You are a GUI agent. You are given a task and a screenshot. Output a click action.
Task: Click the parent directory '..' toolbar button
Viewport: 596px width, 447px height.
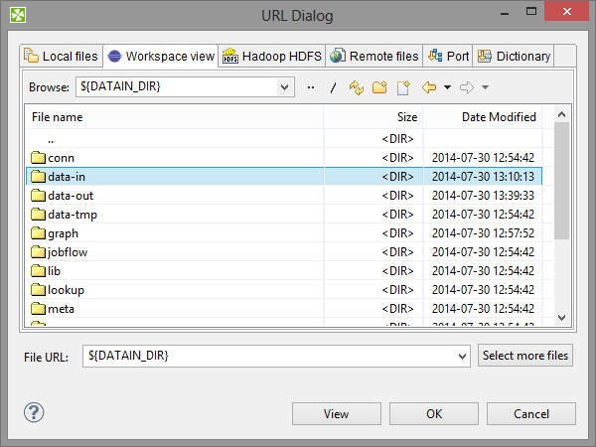(311, 87)
